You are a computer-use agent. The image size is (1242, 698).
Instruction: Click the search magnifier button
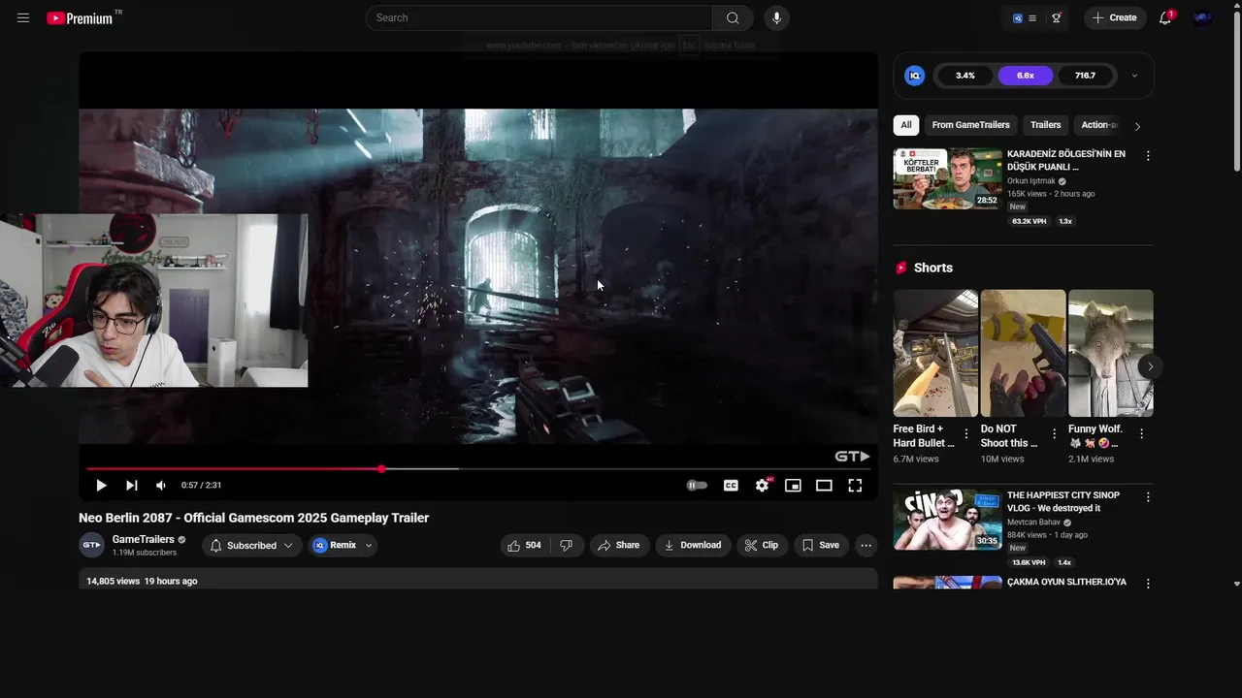coord(733,17)
